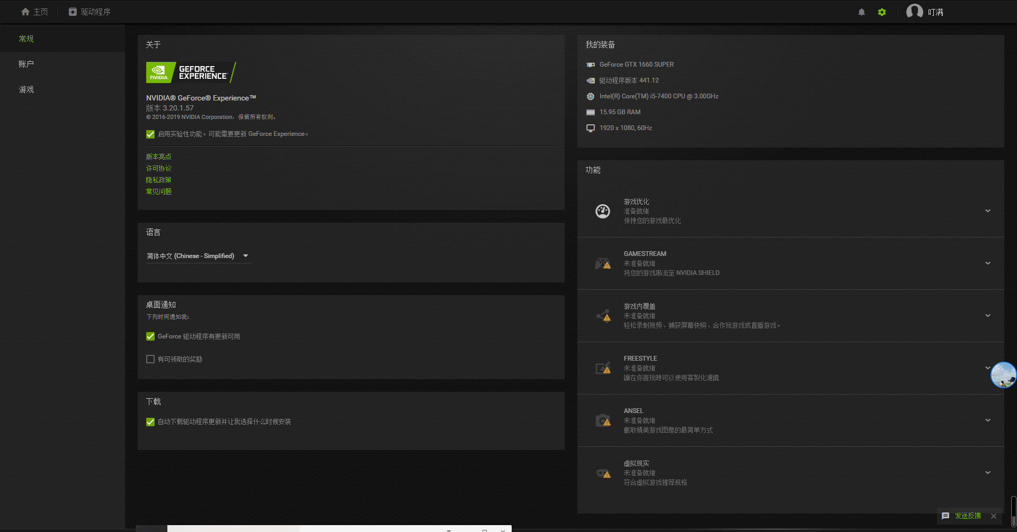Click the Intel Core i5-7400 CPU text
The width and height of the screenshot is (1017, 532).
point(659,96)
